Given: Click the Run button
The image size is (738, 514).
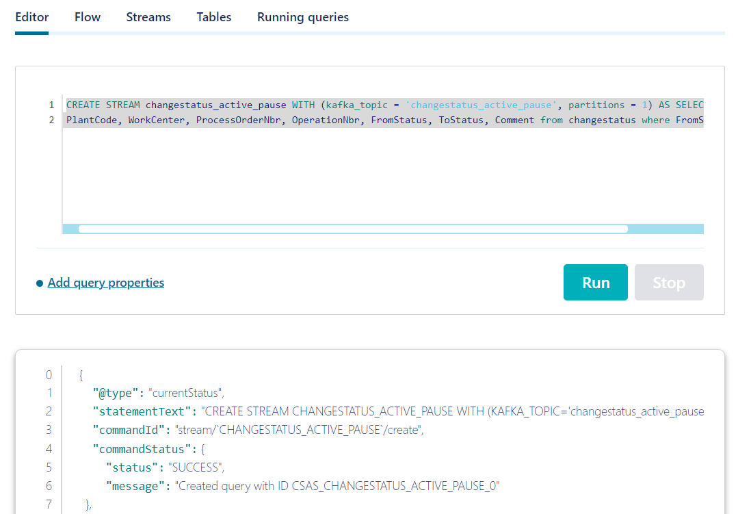Looking at the screenshot, I should (x=595, y=282).
